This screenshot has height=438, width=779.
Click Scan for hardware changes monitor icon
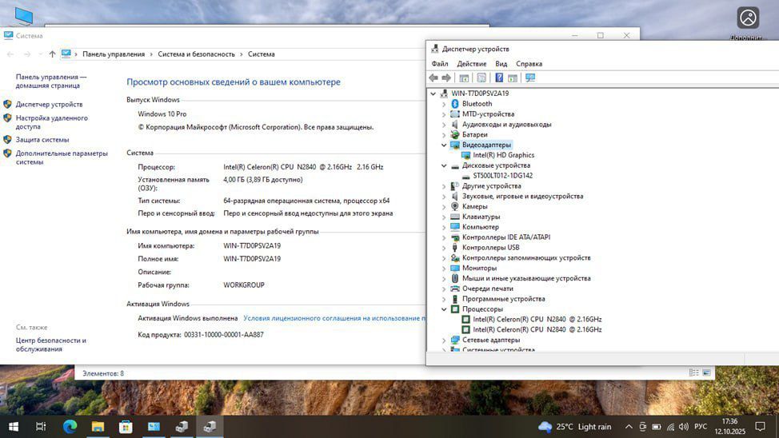click(x=529, y=78)
